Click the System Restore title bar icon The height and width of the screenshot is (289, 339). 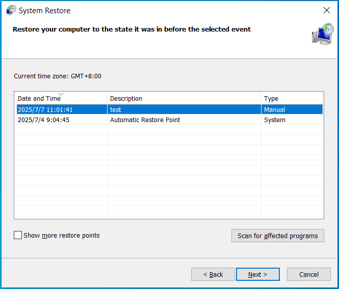click(11, 10)
